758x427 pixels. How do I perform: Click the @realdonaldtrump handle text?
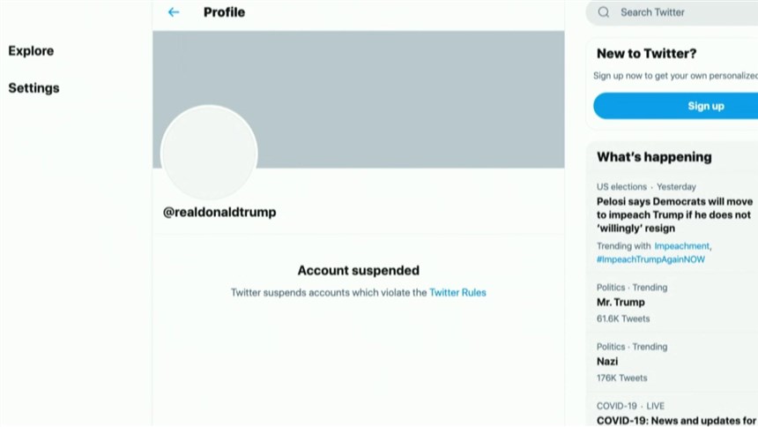219,212
